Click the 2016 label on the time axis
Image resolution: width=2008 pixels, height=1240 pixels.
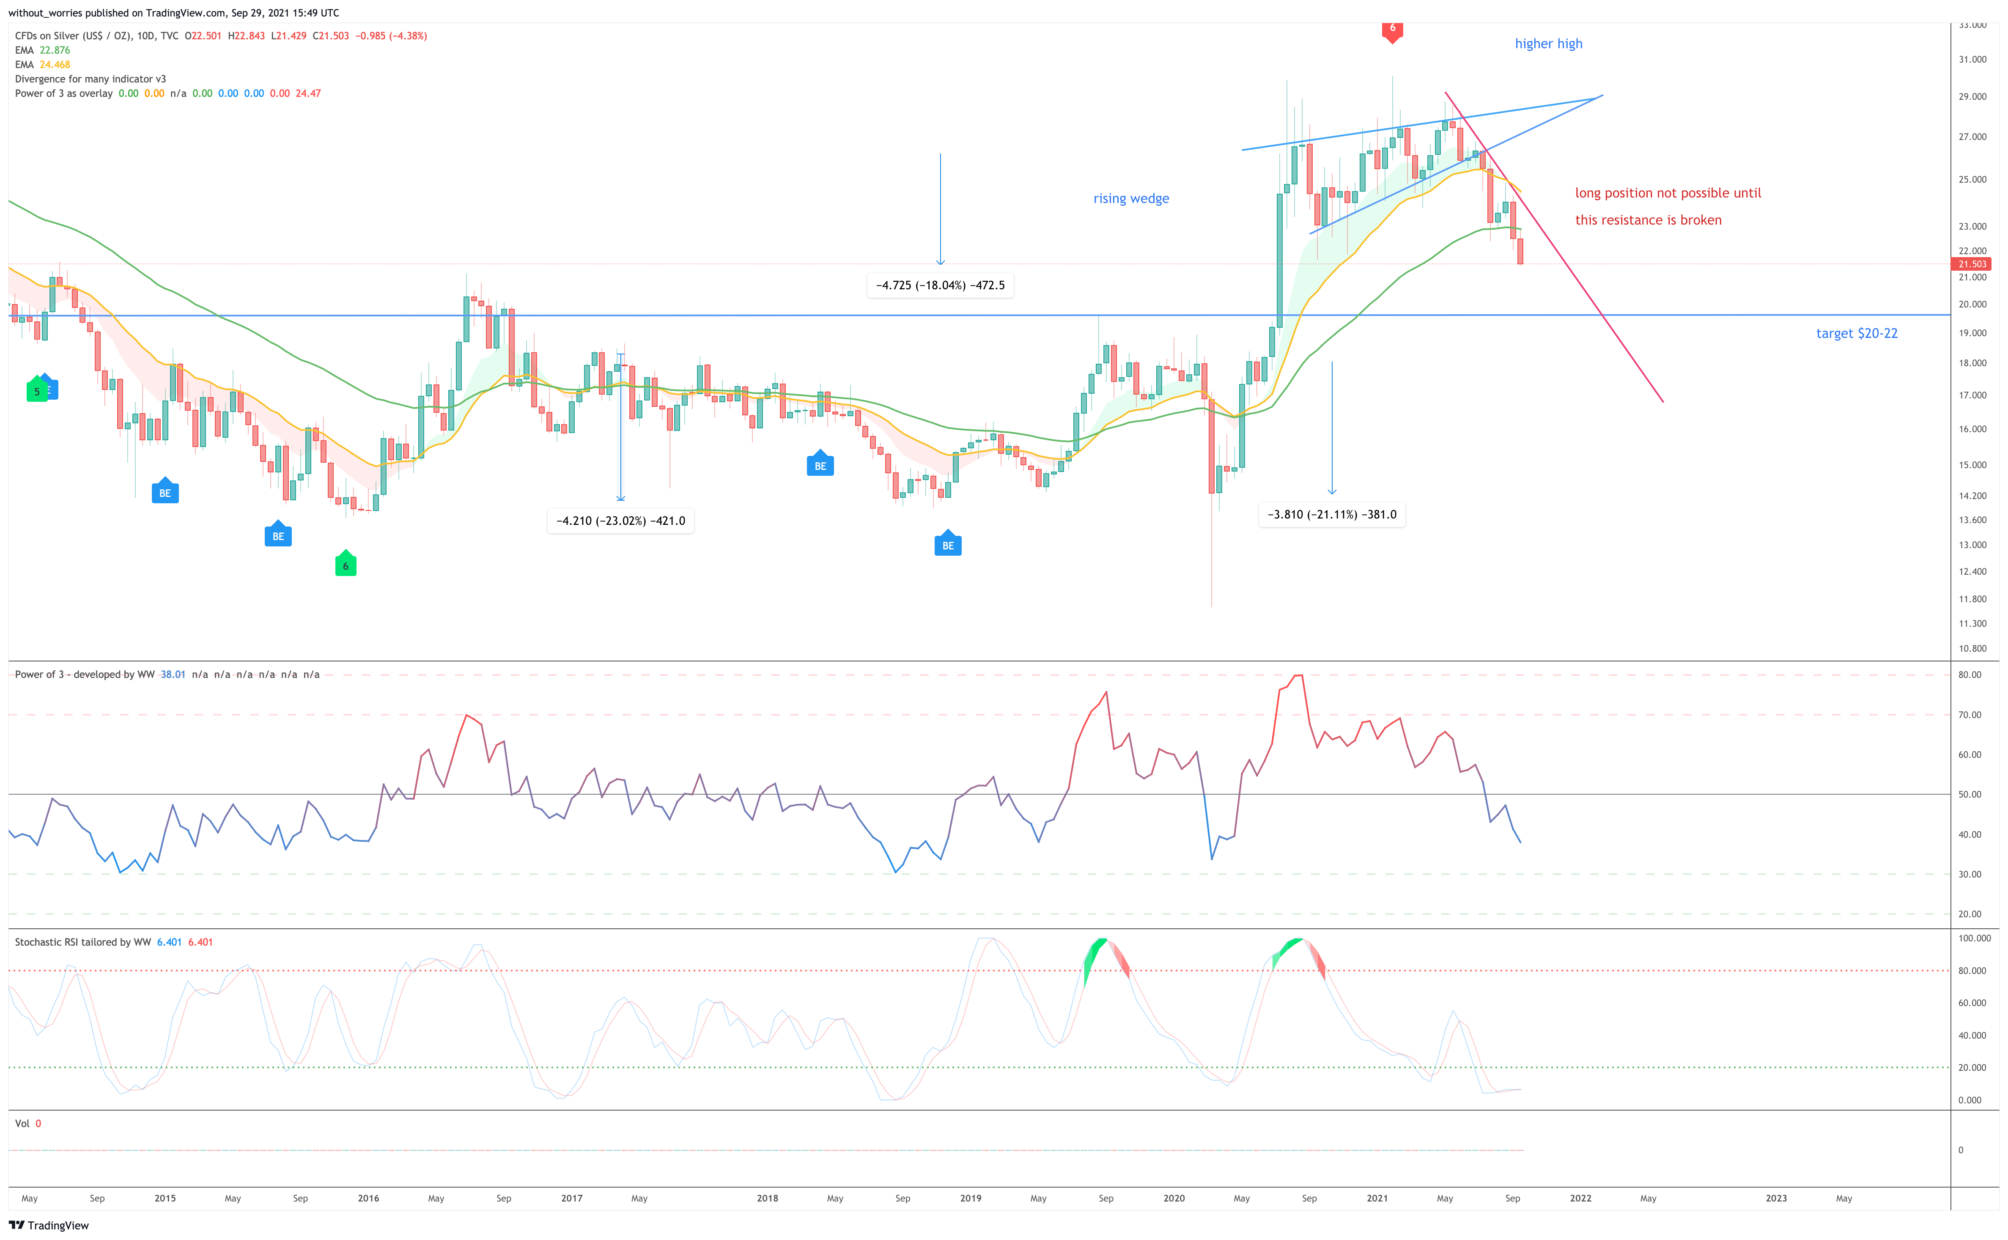(x=368, y=1198)
